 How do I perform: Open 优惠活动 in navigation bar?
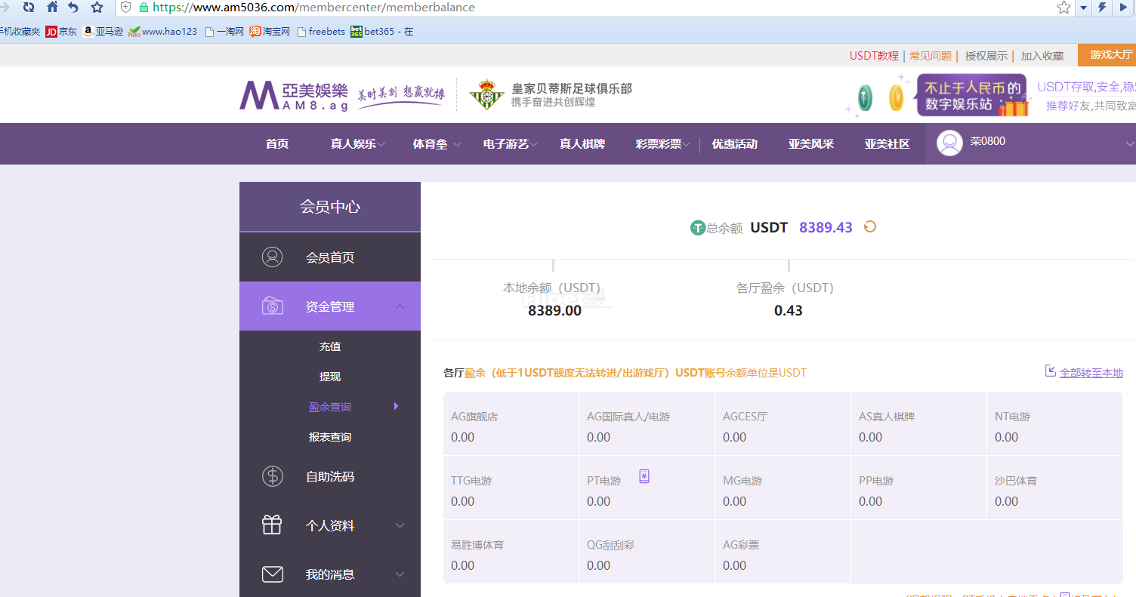pyautogui.click(x=734, y=144)
